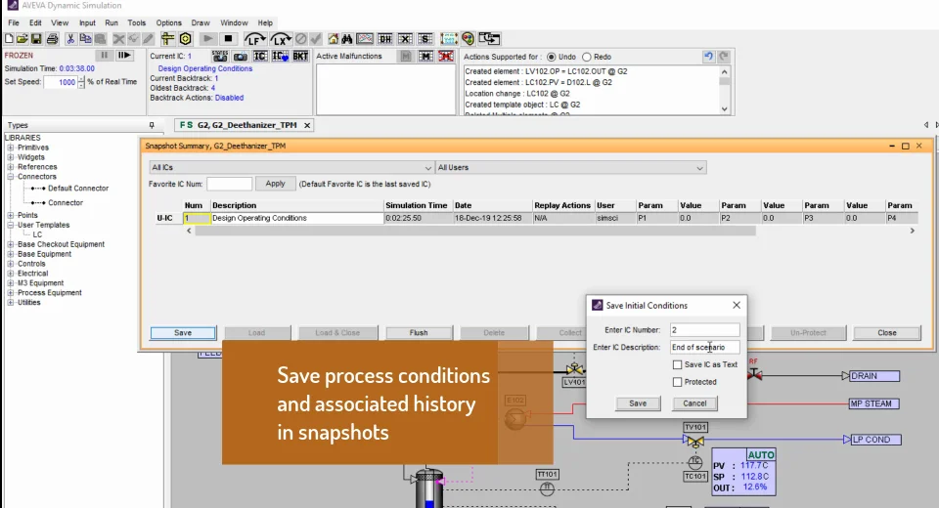Expand the Base Equipment library node
939x508 pixels.
coord(10,254)
